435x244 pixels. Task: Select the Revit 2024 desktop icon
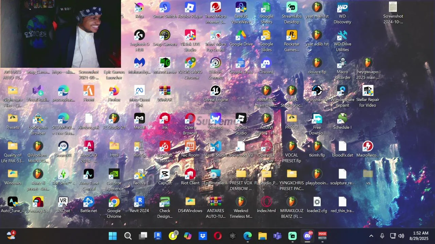tap(139, 205)
